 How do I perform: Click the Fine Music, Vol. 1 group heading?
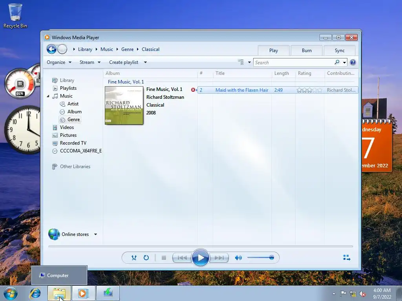(x=126, y=82)
